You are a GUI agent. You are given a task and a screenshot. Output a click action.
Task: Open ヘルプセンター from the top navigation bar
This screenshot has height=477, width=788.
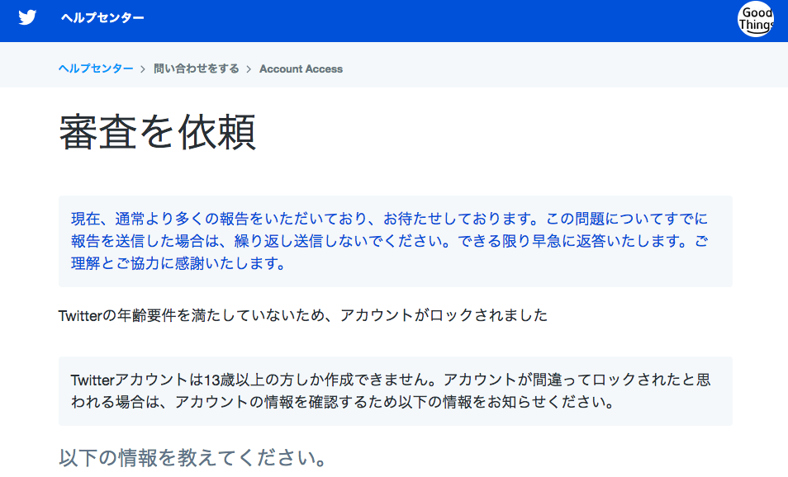pyautogui.click(x=102, y=17)
